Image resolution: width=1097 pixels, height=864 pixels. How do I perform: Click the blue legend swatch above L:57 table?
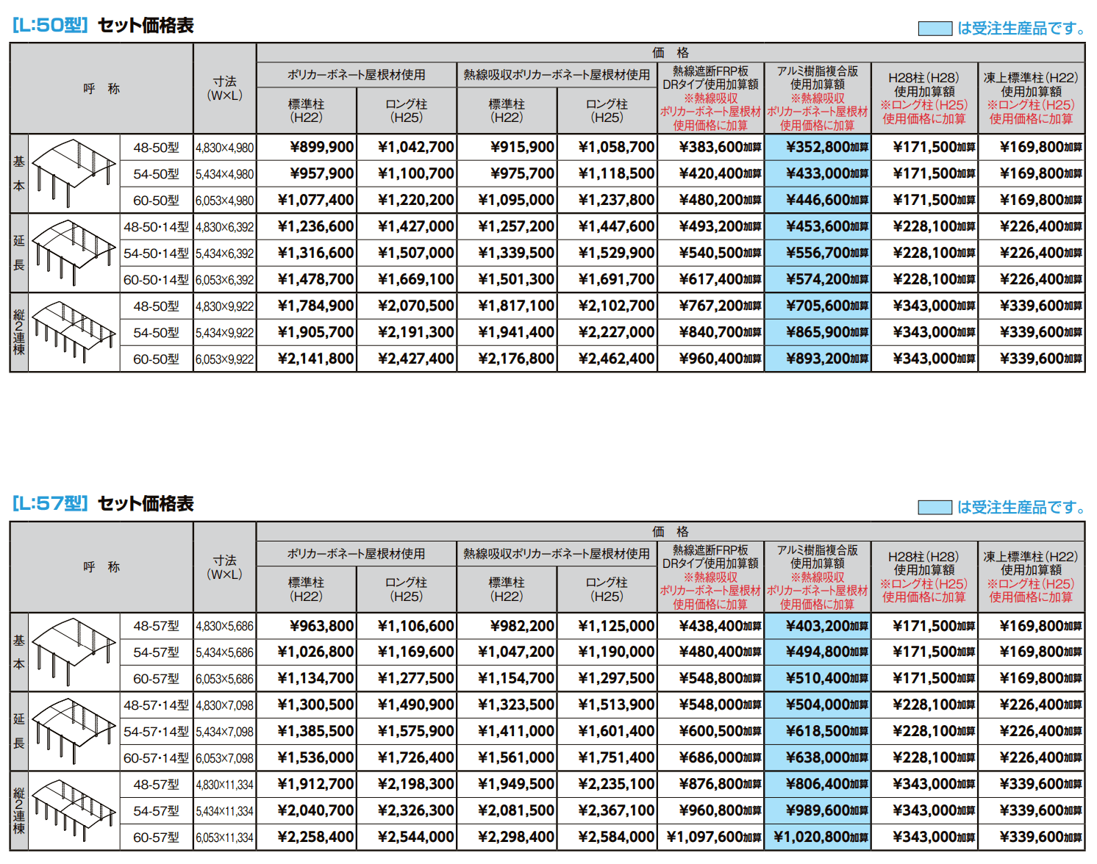pyautogui.click(x=935, y=508)
